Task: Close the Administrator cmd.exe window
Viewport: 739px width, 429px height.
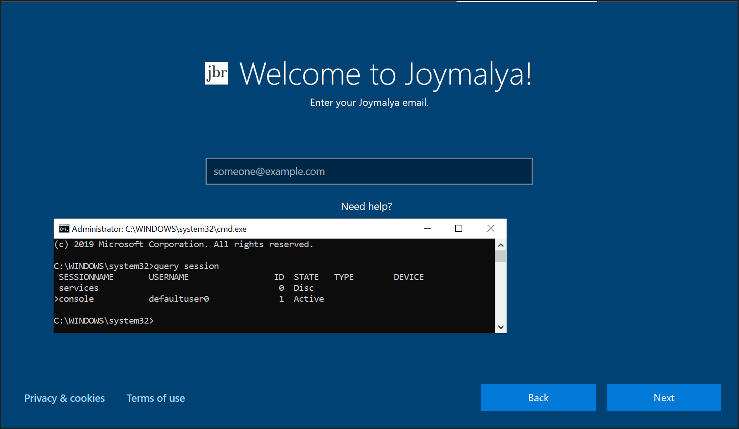Action: (x=491, y=229)
